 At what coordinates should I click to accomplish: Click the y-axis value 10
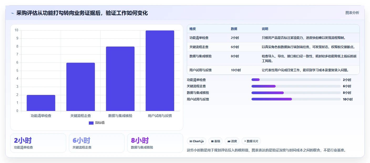[16, 30]
